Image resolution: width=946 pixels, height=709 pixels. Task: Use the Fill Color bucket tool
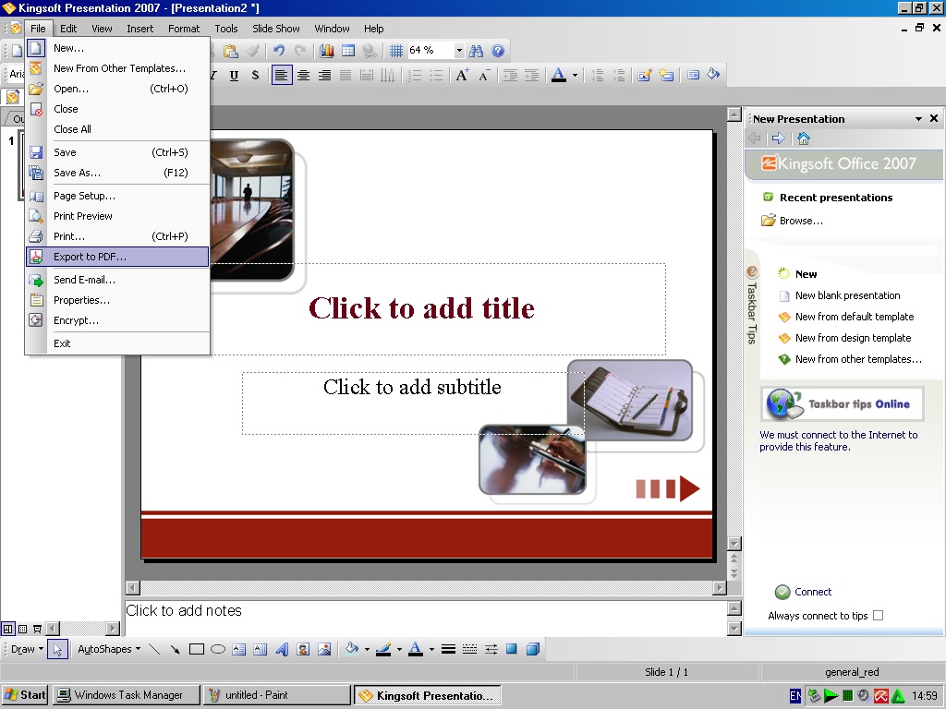click(x=353, y=648)
